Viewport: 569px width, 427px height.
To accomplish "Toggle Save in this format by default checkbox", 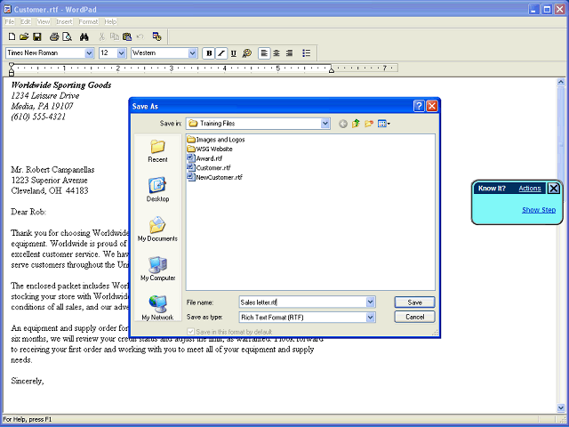I will [x=190, y=332].
